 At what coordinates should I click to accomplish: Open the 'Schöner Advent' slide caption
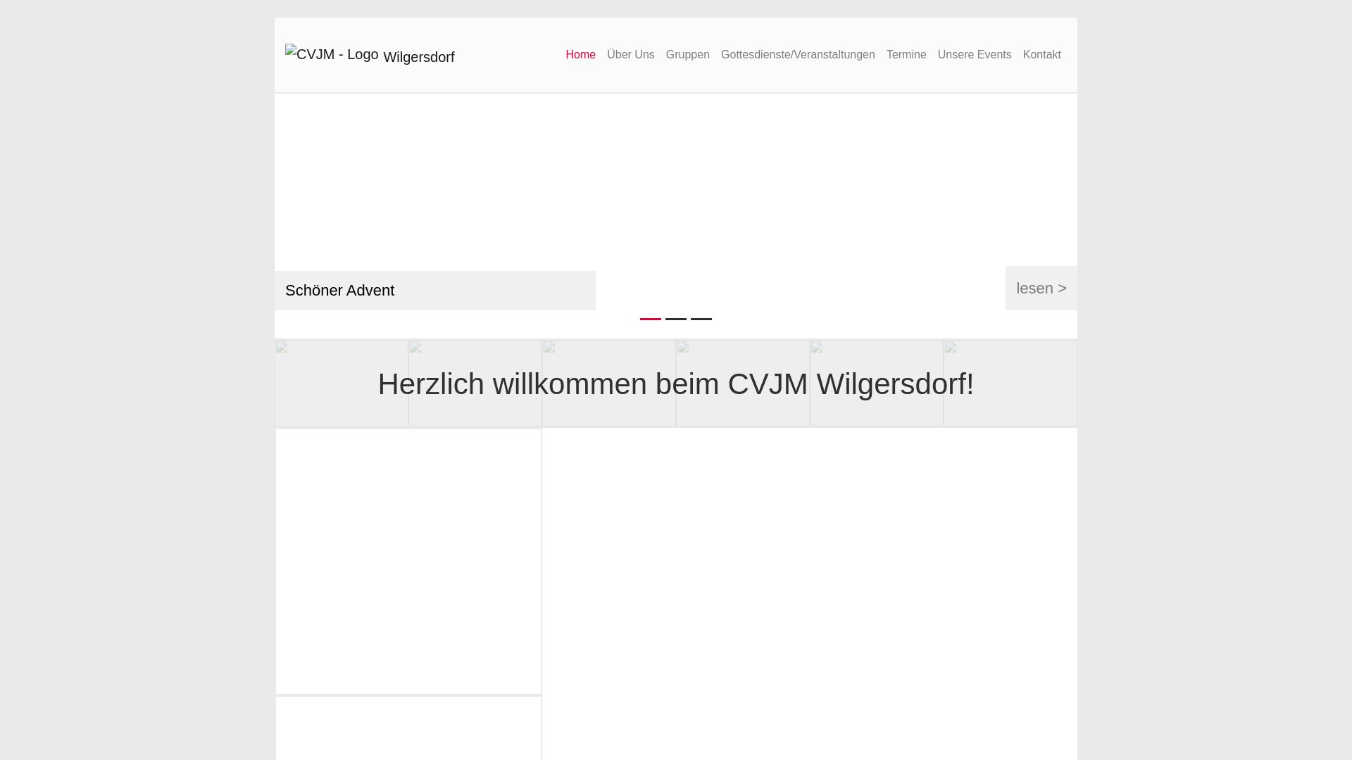(x=434, y=291)
